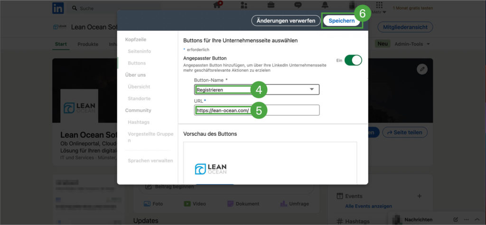This screenshot has height=225, width=486.
Task: Expand the Admin-Tools dropdown
Action: coord(412,44)
